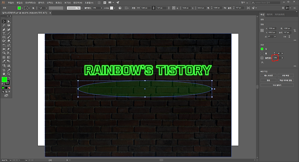Click stroke swatch in Properties appearance

(262, 53)
